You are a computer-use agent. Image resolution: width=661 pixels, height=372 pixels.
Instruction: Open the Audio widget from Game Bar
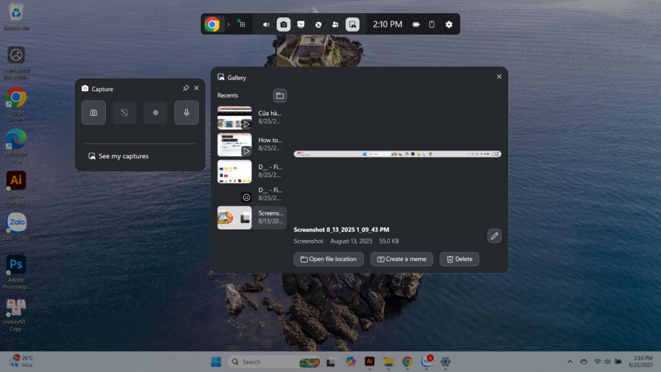pos(266,25)
